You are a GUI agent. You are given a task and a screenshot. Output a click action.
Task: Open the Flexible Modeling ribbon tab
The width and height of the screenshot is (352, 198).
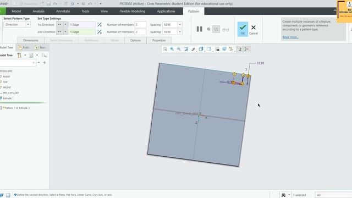[x=132, y=11]
